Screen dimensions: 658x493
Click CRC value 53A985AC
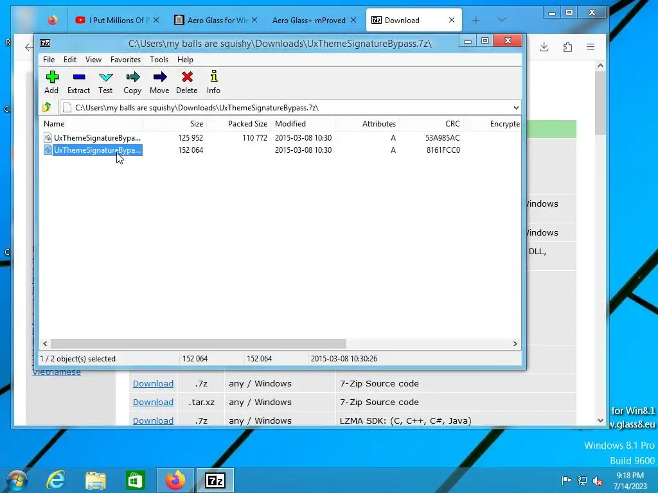442,137
